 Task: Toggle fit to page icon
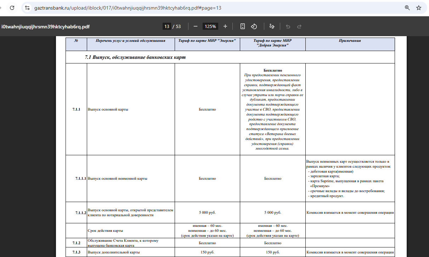pos(243,26)
